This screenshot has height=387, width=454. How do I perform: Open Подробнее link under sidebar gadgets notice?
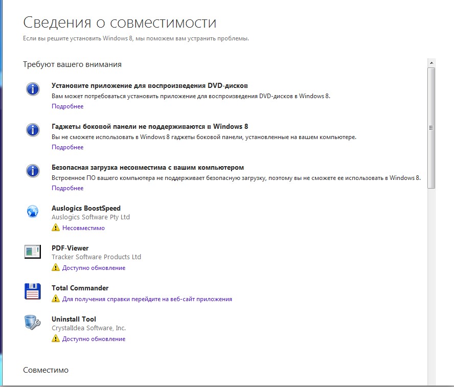pos(67,147)
